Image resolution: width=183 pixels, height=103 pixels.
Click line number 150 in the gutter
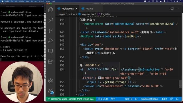[62, 49]
